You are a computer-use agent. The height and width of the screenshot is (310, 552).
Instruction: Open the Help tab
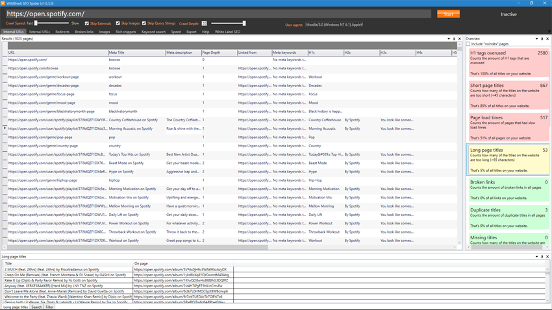206,32
